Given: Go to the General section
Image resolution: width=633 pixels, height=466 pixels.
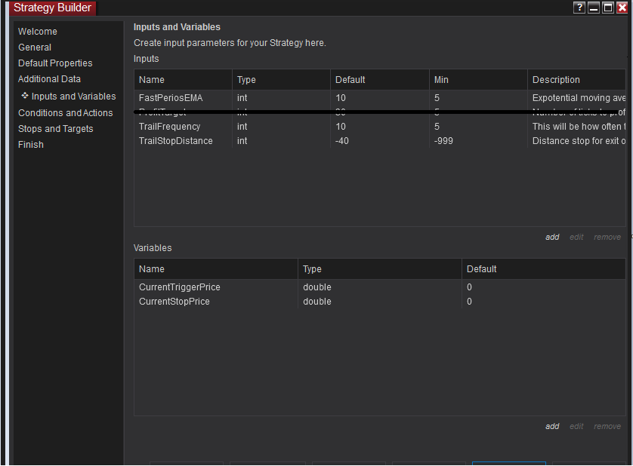Looking at the screenshot, I should (x=35, y=48).
